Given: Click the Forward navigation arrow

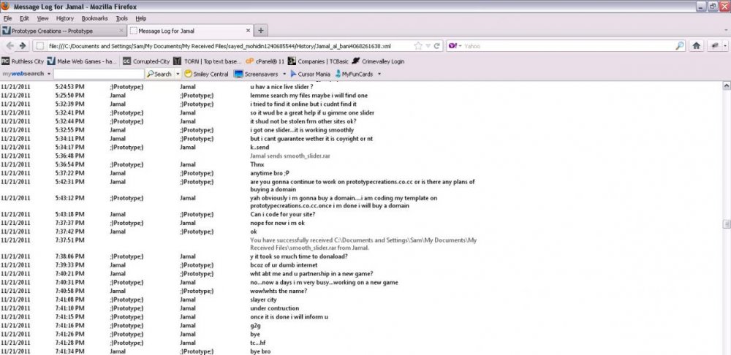Looking at the screenshot, I should coord(22,45).
